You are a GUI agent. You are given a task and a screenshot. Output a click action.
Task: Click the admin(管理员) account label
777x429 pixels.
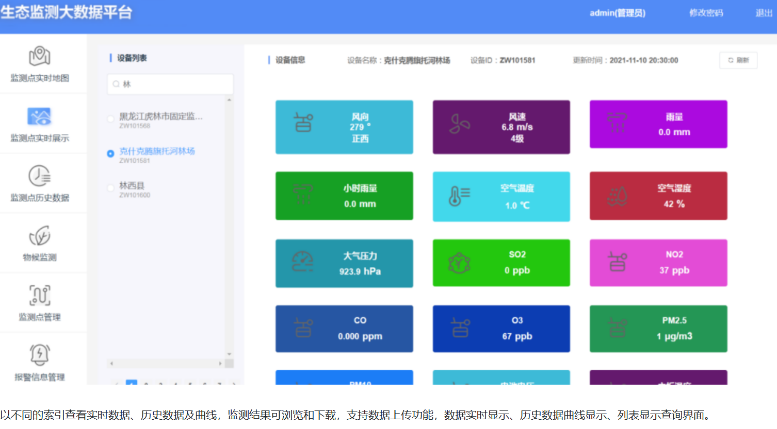pyautogui.click(x=618, y=13)
